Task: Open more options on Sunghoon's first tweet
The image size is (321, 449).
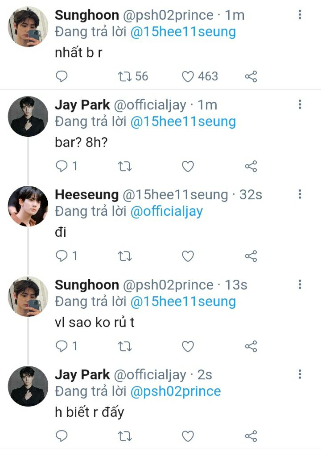Action: [300, 15]
